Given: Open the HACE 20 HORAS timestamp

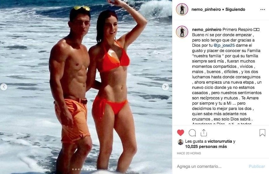Looking at the screenshot, I should [x=189, y=153].
